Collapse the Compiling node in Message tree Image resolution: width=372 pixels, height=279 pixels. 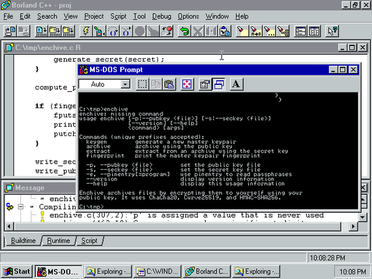pos(20,206)
